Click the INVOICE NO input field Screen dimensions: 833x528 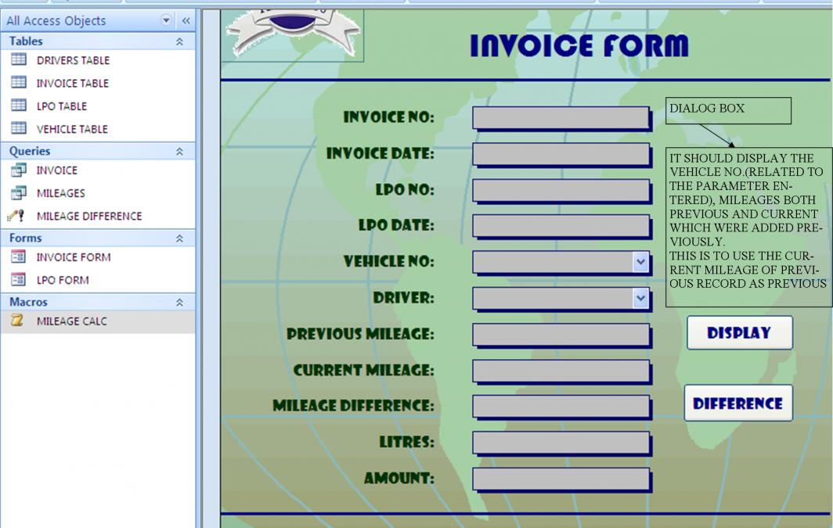point(561,118)
